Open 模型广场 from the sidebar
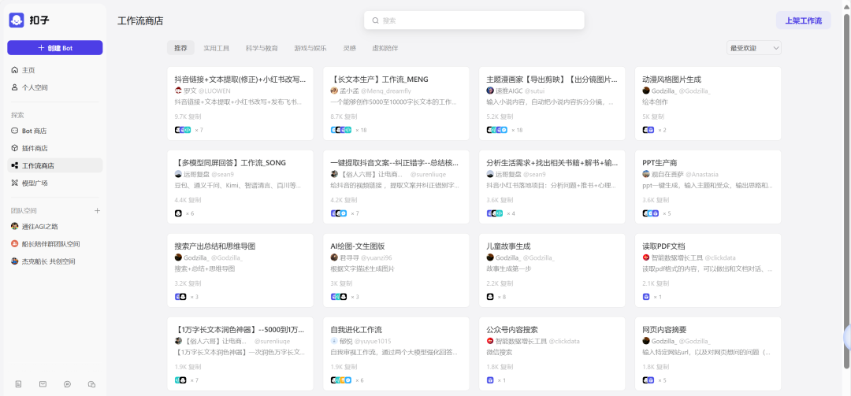 point(35,183)
